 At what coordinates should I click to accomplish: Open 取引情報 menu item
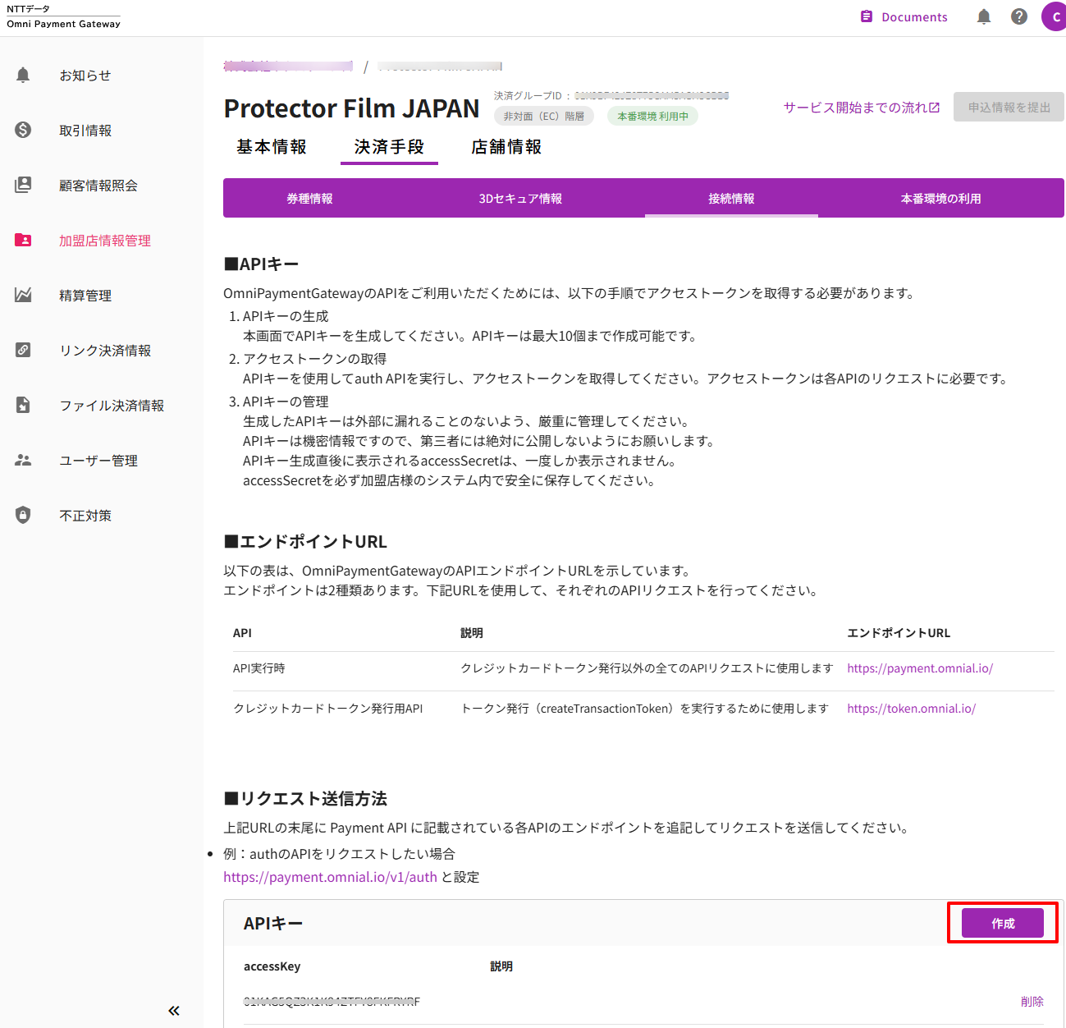(85, 131)
